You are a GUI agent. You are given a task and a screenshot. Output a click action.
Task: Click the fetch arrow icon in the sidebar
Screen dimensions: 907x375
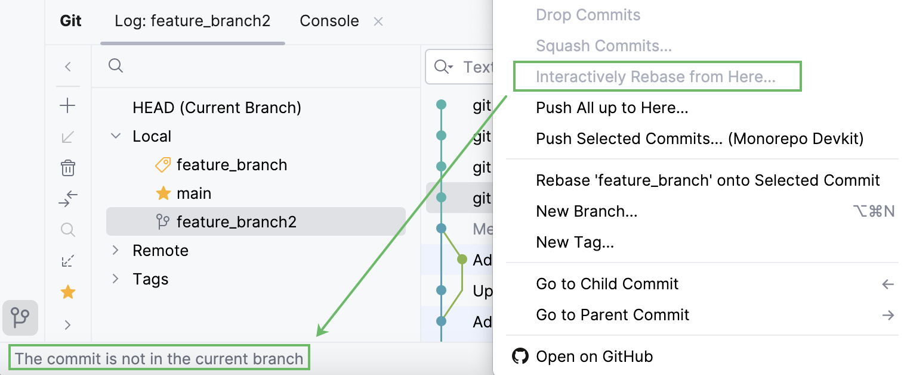tap(67, 199)
